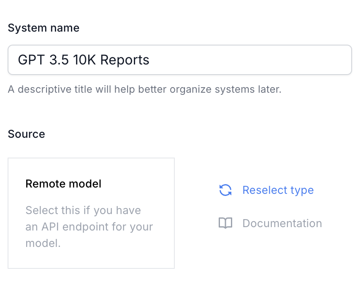The width and height of the screenshot is (358, 284).
Task: Click the descriptive title helper text
Action: tap(144, 89)
